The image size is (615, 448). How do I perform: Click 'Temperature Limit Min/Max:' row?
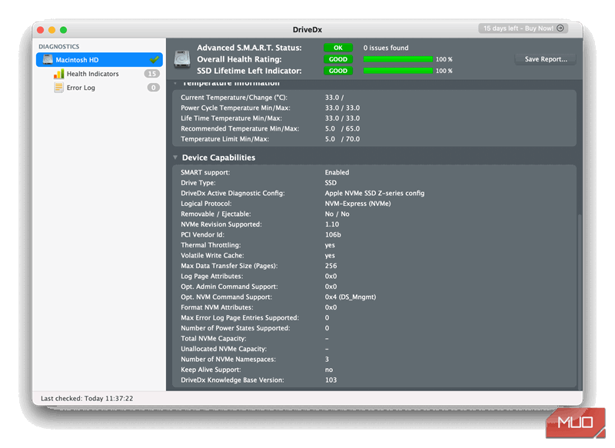click(x=374, y=139)
